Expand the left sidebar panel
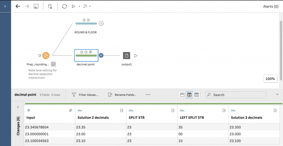The width and height of the screenshot is (283, 146). click(x=5, y=6)
